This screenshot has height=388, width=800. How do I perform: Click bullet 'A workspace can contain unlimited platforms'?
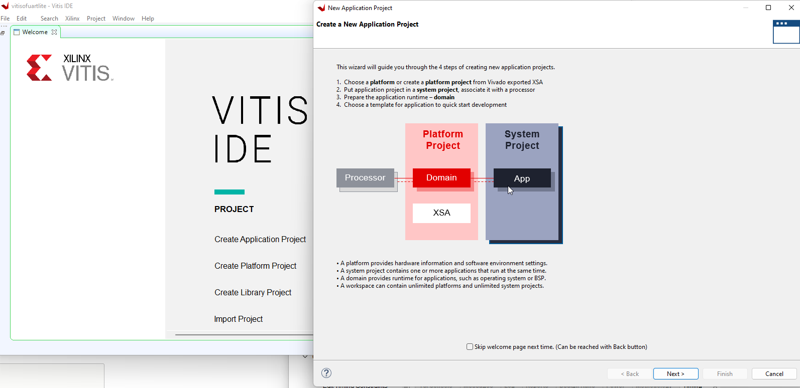point(440,286)
